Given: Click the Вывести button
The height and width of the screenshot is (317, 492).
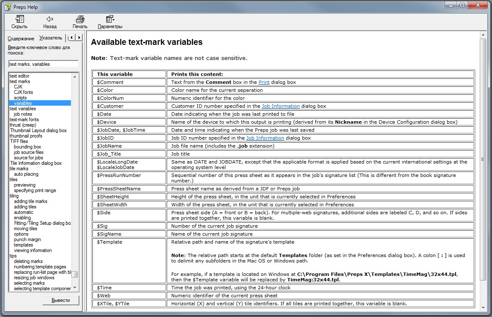Looking at the screenshot, I should tap(60, 300).
